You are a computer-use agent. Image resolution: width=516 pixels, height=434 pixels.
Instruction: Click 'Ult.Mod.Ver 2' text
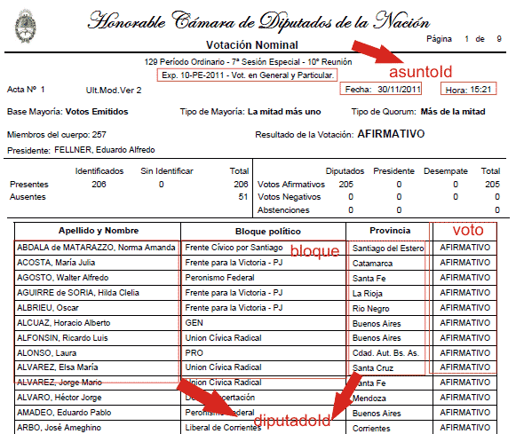[114, 91]
